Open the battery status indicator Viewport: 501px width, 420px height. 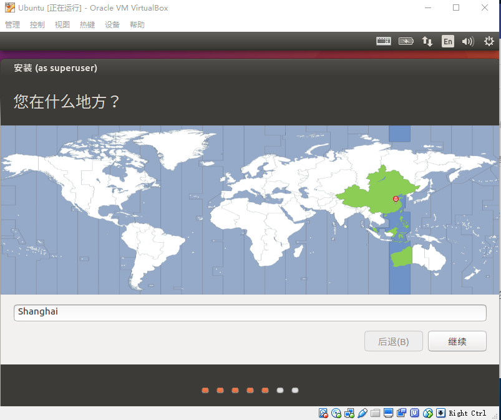point(406,41)
